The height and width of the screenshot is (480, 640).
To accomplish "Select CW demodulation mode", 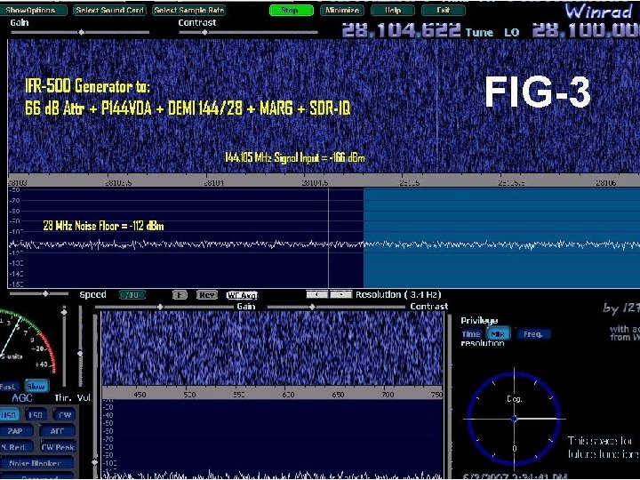I will pyautogui.click(x=65, y=415).
